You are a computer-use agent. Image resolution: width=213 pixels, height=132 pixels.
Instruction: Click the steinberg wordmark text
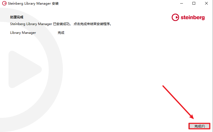click(192, 17)
